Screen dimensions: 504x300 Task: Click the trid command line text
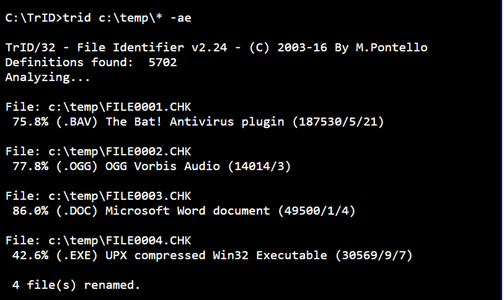pos(98,18)
